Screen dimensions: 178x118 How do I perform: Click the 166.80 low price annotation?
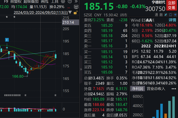pyautogui.click(x=18, y=76)
